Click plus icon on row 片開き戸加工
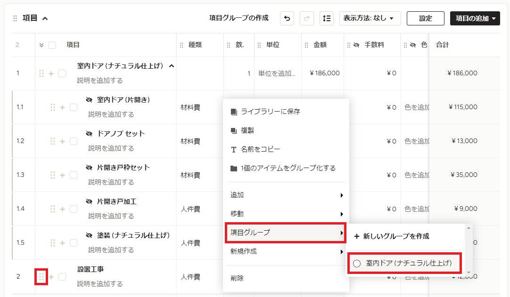 [x=62, y=209]
